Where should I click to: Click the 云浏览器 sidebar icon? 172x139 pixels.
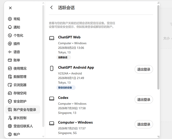point(10,85)
